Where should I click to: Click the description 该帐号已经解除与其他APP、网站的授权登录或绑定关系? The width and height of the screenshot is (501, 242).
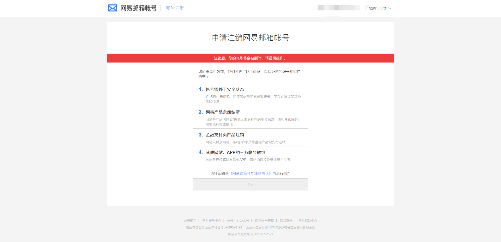tap(248, 160)
